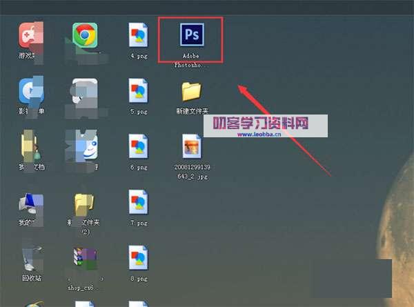Click the 6.png image file

pos(139,147)
